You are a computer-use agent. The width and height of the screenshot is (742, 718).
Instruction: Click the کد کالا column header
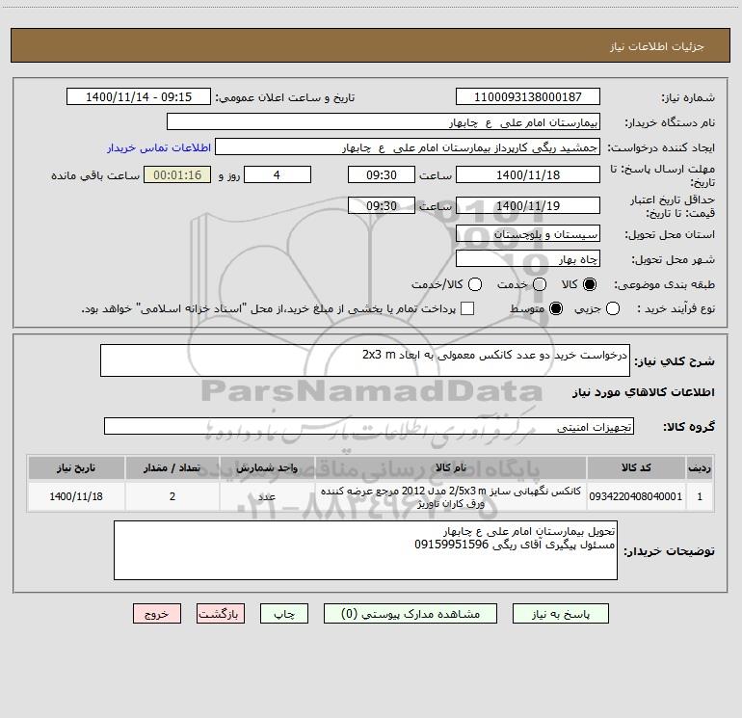pos(636,467)
